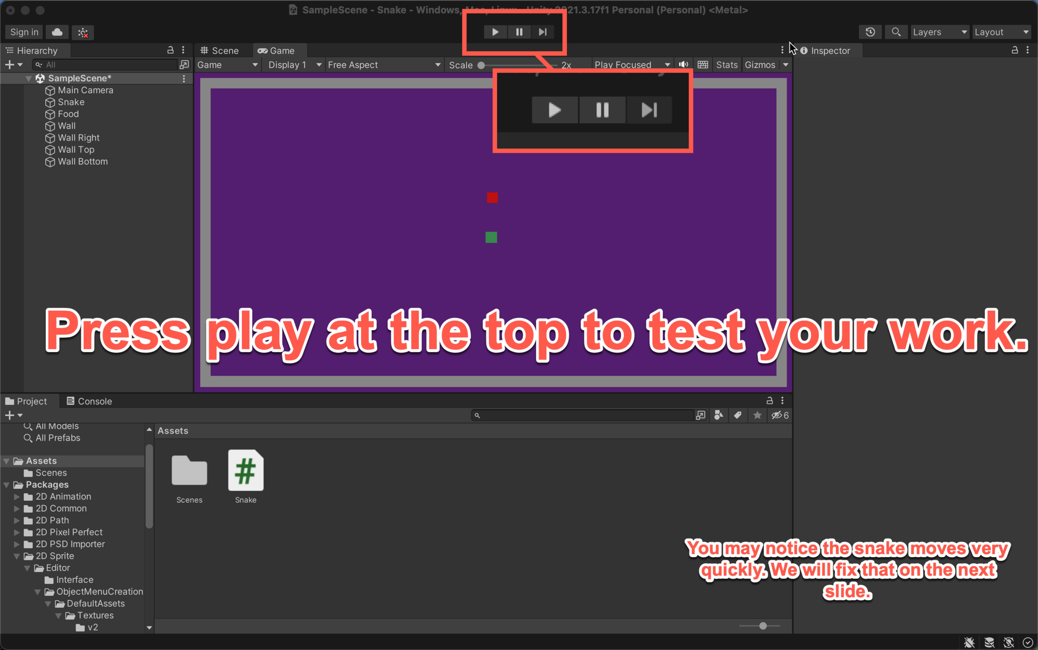Screen dimensions: 1038x650
Task: Lock the Hierarchy panel with padlock icon
Action: [x=170, y=50]
